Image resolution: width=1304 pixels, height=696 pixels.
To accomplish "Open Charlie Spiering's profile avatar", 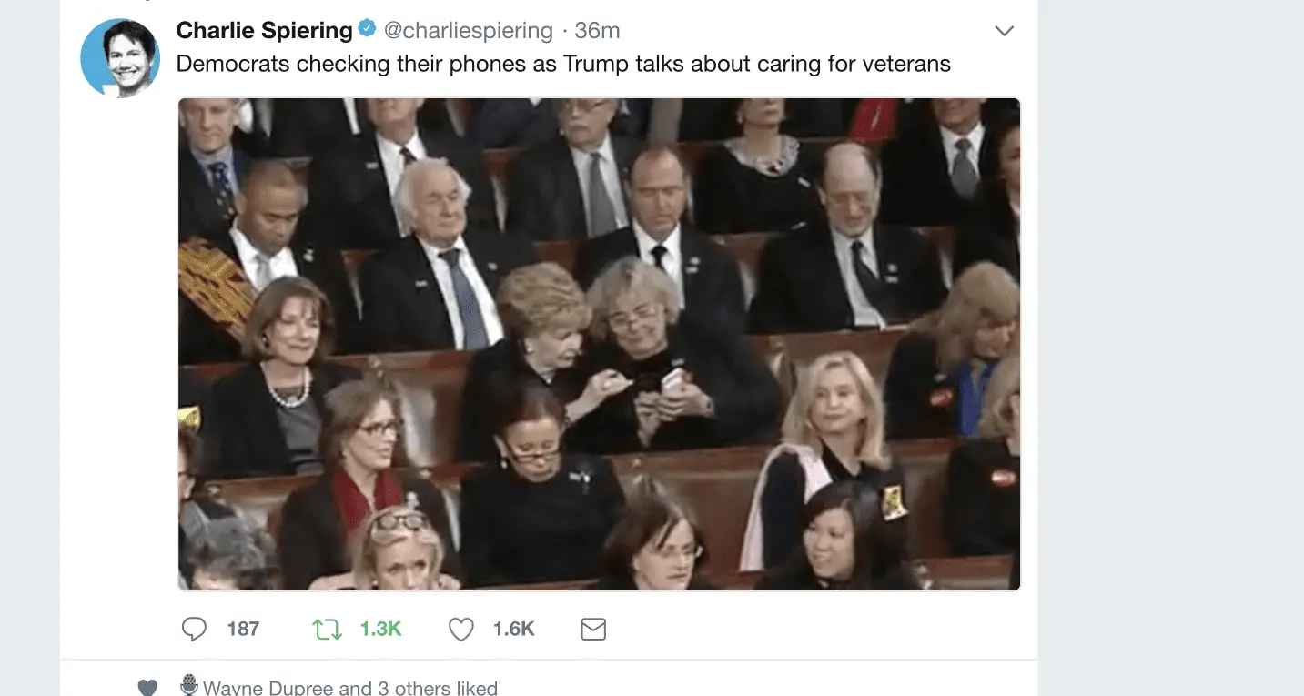I will (120, 57).
